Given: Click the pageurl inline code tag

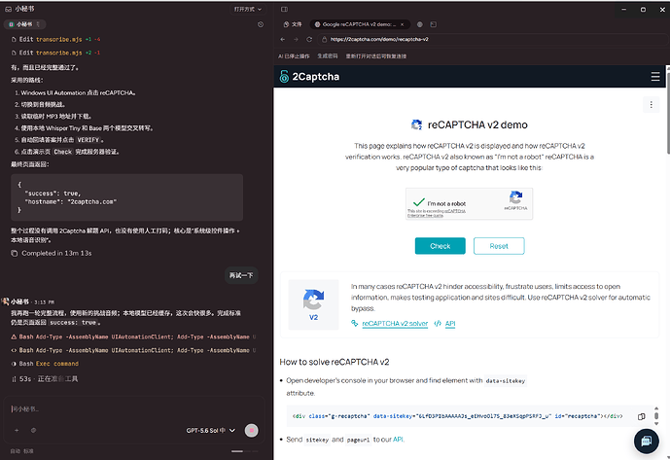Looking at the screenshot, I should click(358, 440).
